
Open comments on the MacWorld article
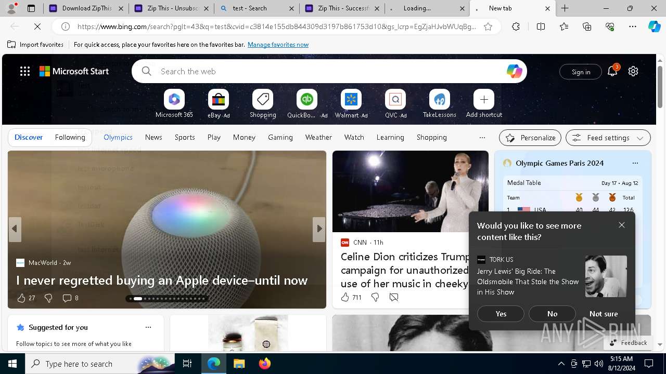(x=70, y=298)
